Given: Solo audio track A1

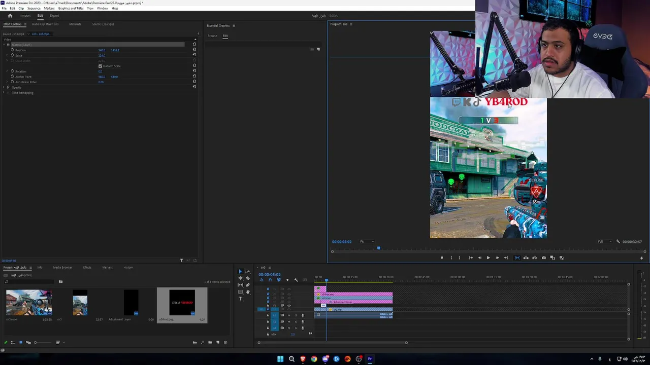Looking at the screenshot, I should (x=296, y=315).
